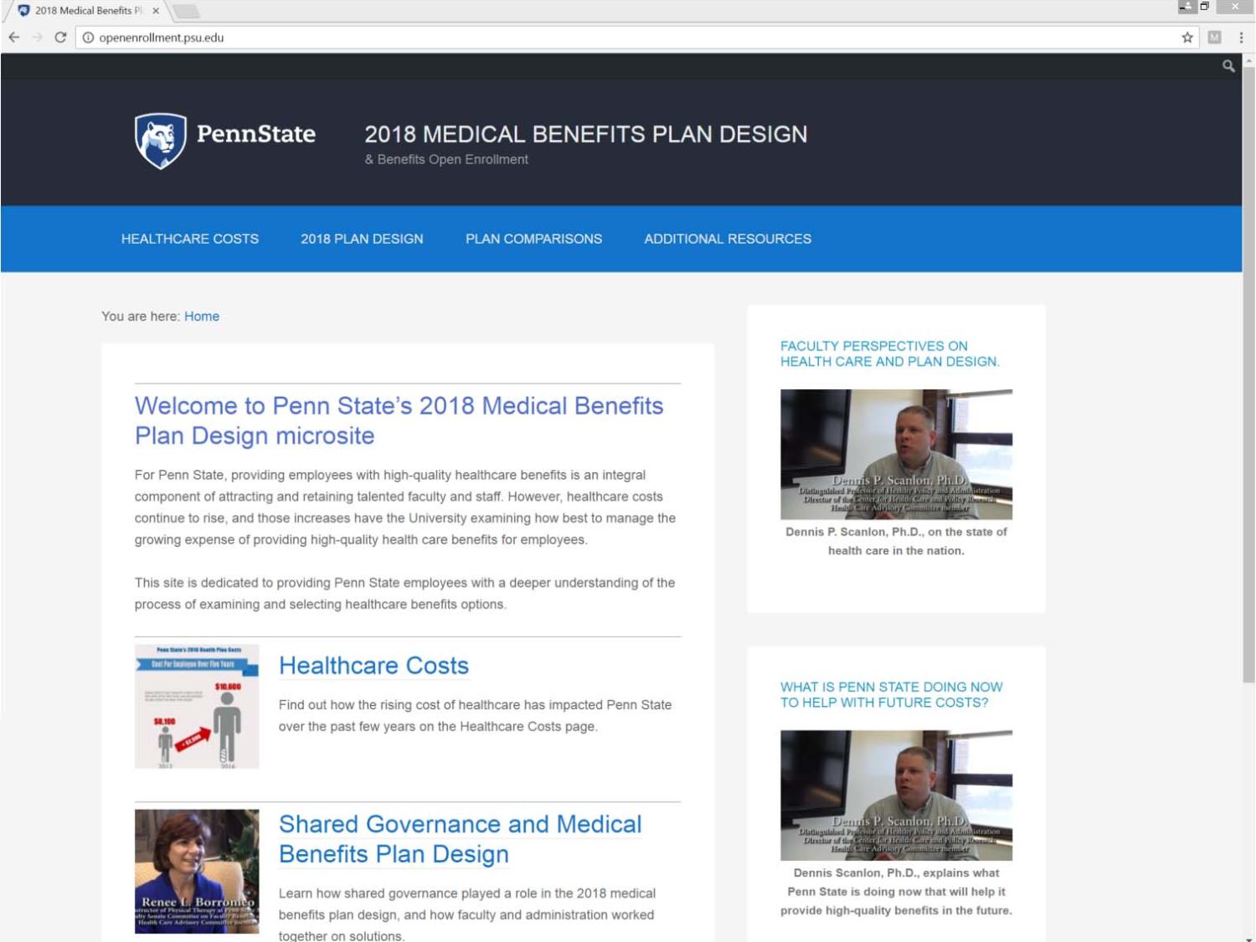Click the Home breadcrumb link
This screenshot has height=942, width=1256.
(x=202, y=317)
